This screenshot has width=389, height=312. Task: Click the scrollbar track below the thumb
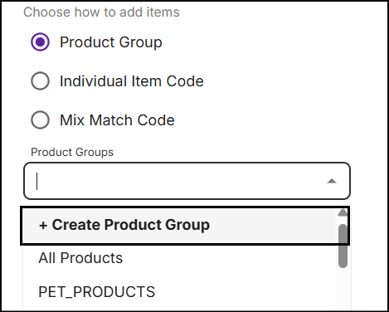pos(343,289)
